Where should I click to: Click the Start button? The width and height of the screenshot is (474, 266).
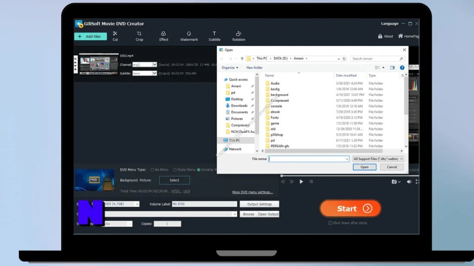click(350, 208)
